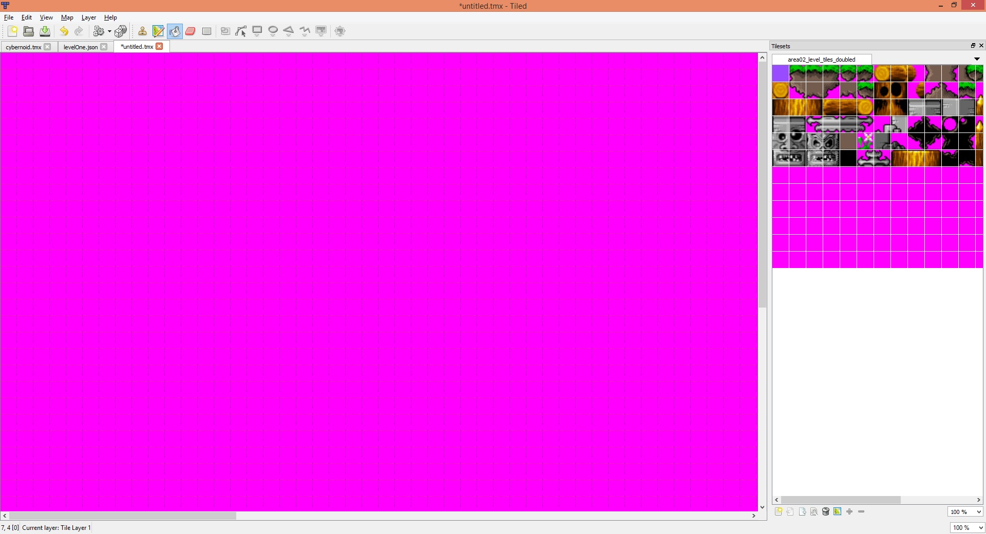Click 'Current layer: Tile Layer 1' status text
The height and width of the screenshot is (534, 986).
coord(56,528)
